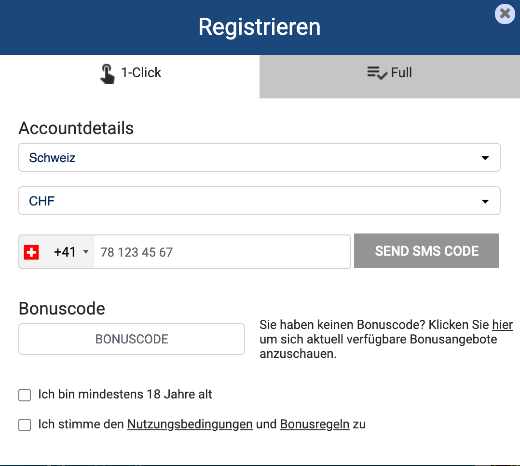The image size is (520, 466).
Task: Check 'Ich bin mindestens 18 Jahre alt'
Action: (x=24, y=395)
